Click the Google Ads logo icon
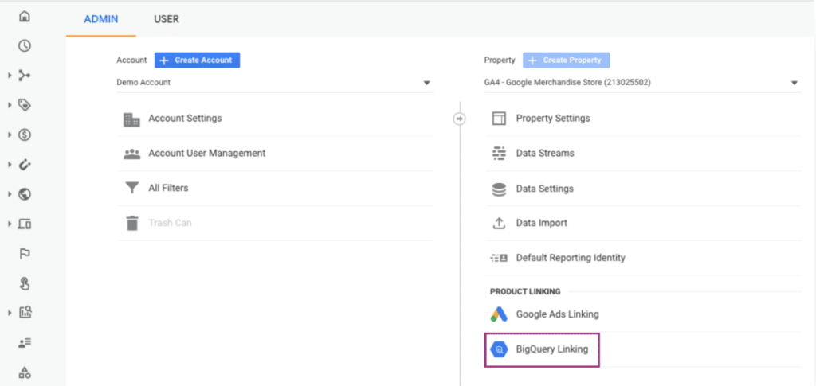Viewport: 816px width, 386px height. [499, 314]
